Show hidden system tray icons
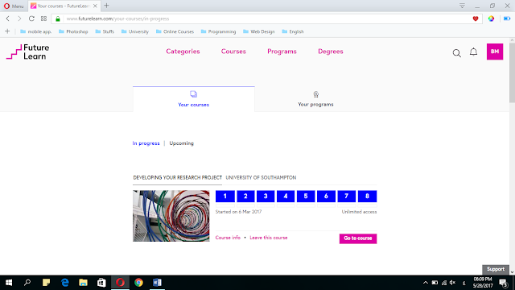This screenshot has height=290, width=515. [426, 283]
